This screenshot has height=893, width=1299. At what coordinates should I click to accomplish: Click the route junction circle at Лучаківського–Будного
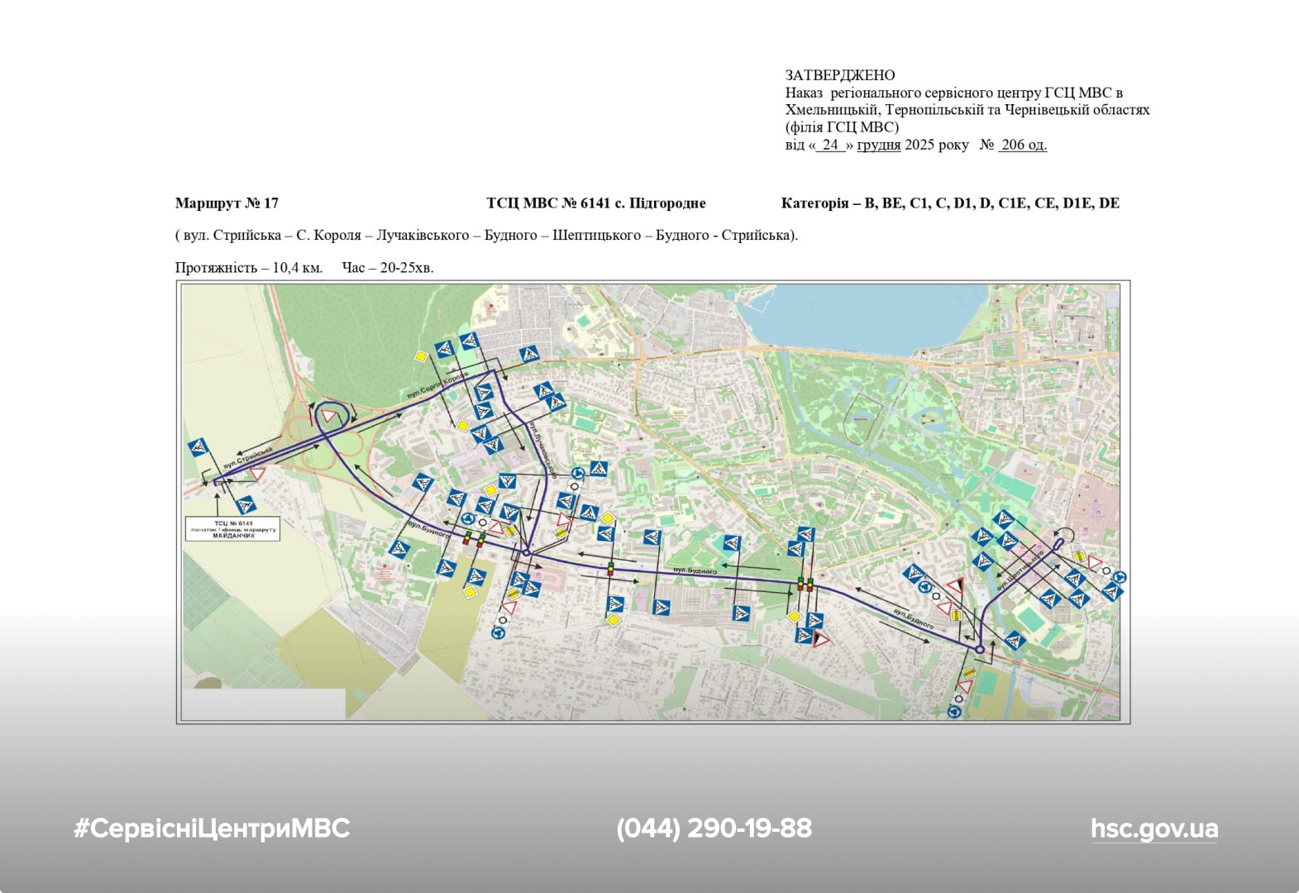point(526,552)
